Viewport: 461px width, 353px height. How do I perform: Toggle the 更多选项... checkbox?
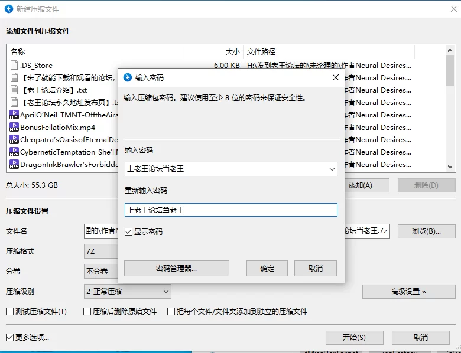coord(9,338)
